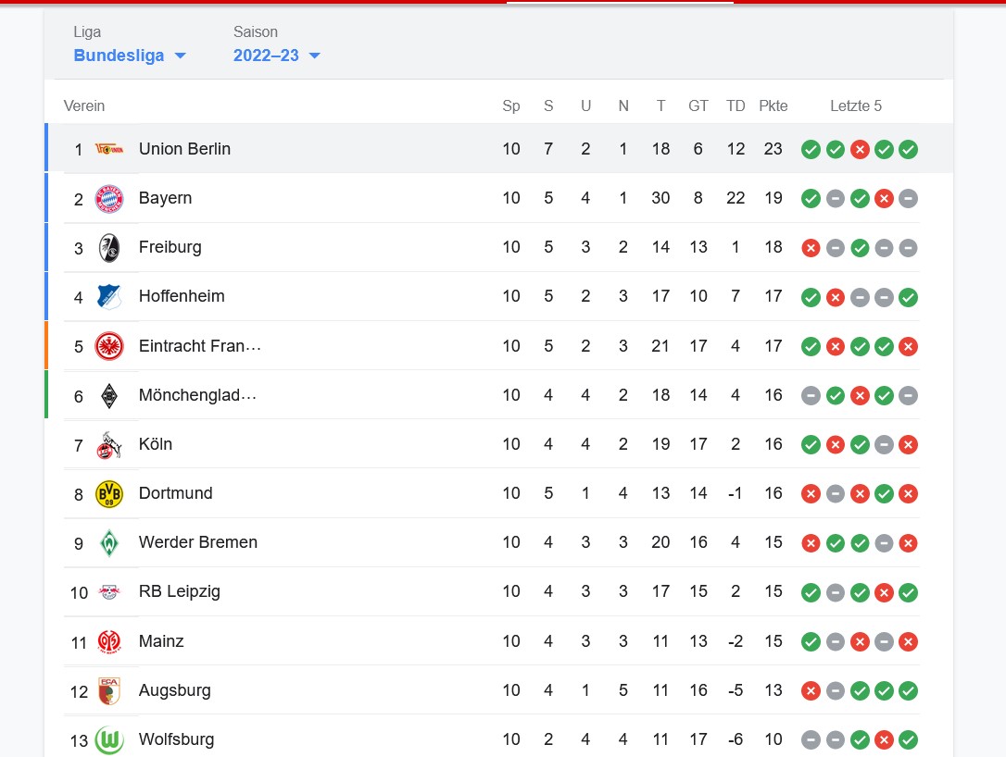Click the Freiburg club crest
The height and width of the screenshot is (757, 1006).
(109, 247)
